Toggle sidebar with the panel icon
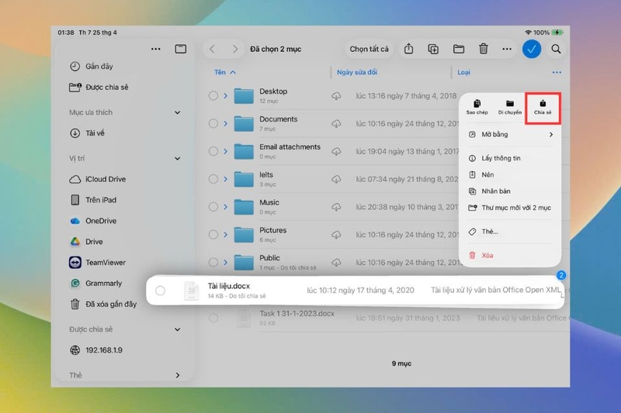 coord(181,49)
